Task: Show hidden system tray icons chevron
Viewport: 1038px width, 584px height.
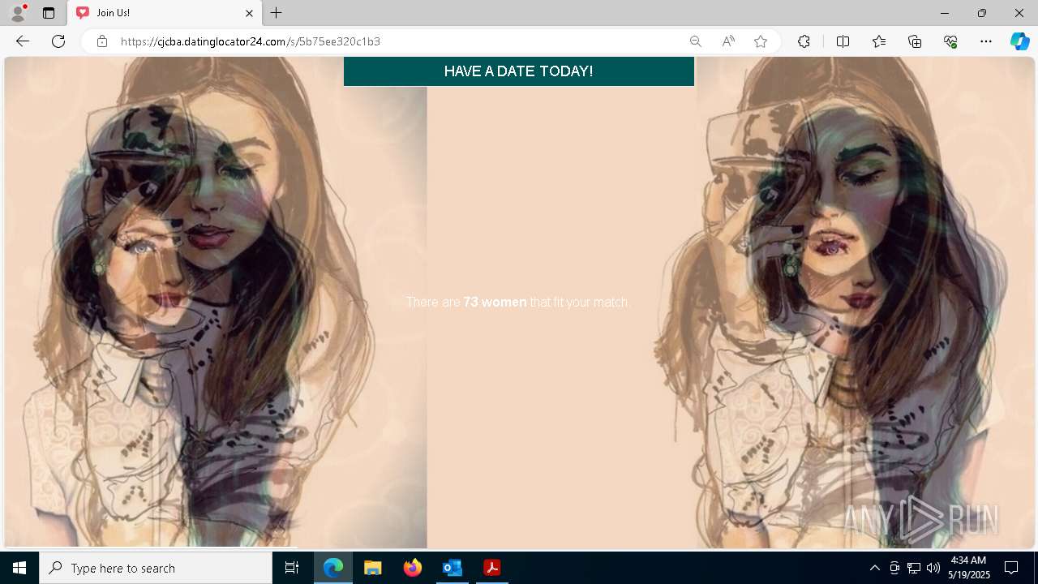Action: 874,568
